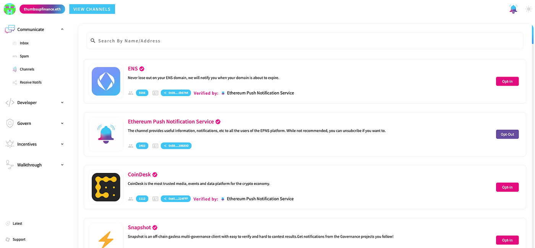Click the Govern shield icon
The width and height of the screenshot is (535, 248).
pyautogui.click(x=10, y=123)
